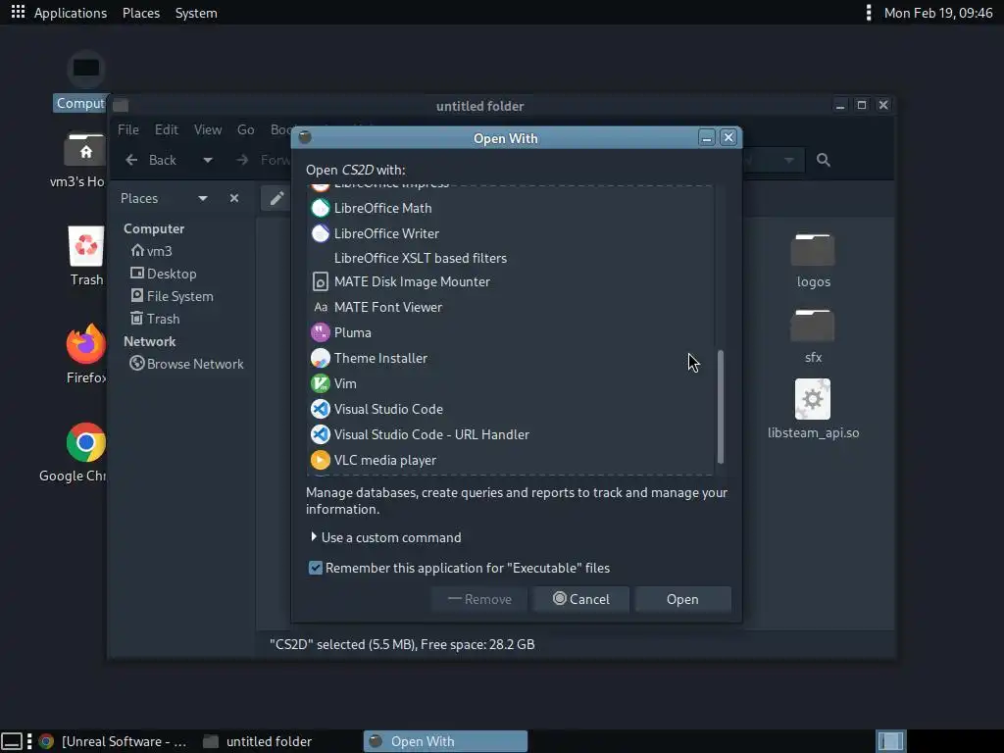Open the Applications menu in top panel
1004x753 pixels.
[x=71, y=13]
